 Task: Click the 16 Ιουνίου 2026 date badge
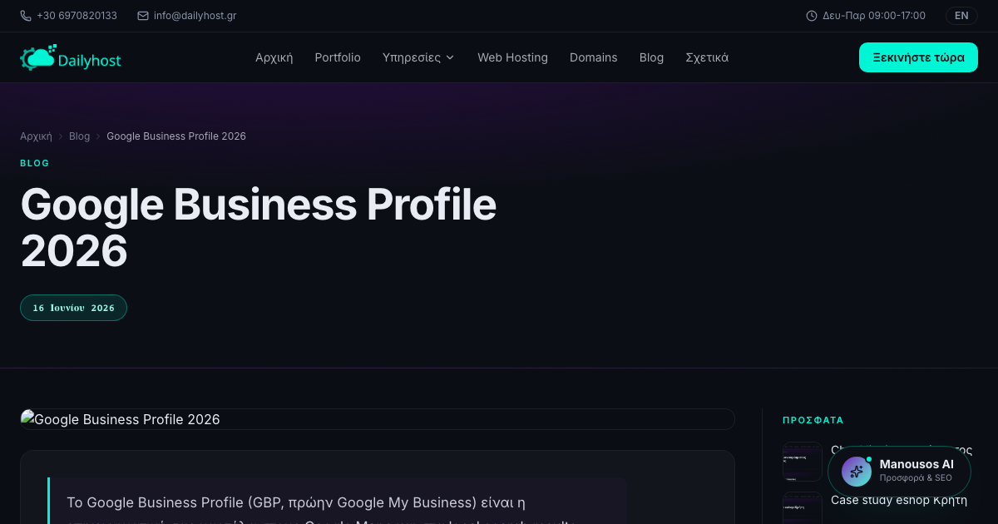(x=73, y=308)
